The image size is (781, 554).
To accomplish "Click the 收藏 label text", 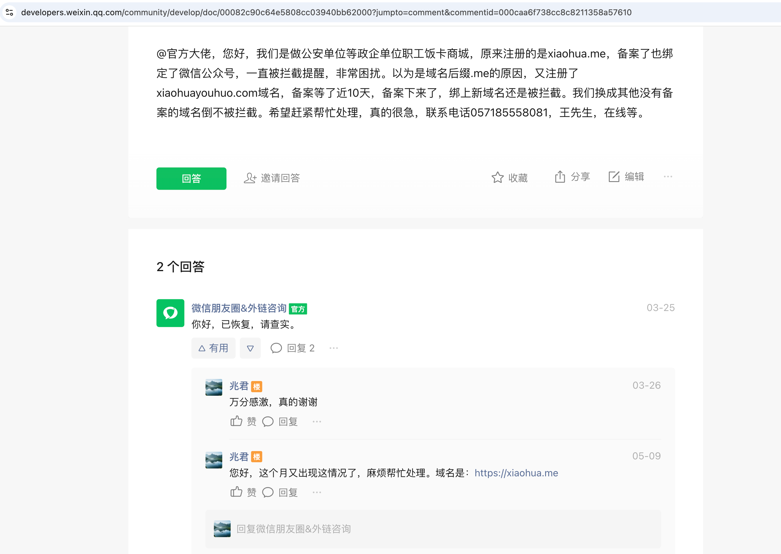I will coord(518,178).
